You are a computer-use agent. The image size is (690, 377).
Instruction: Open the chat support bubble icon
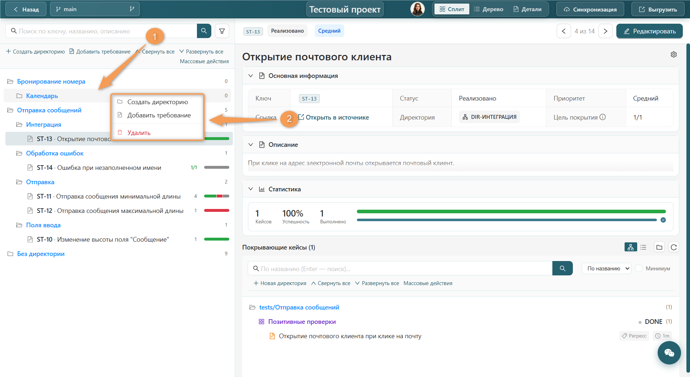(x=669, y=353)
